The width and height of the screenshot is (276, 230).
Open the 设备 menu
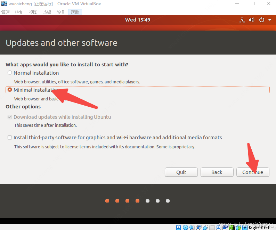coord(61,12)
